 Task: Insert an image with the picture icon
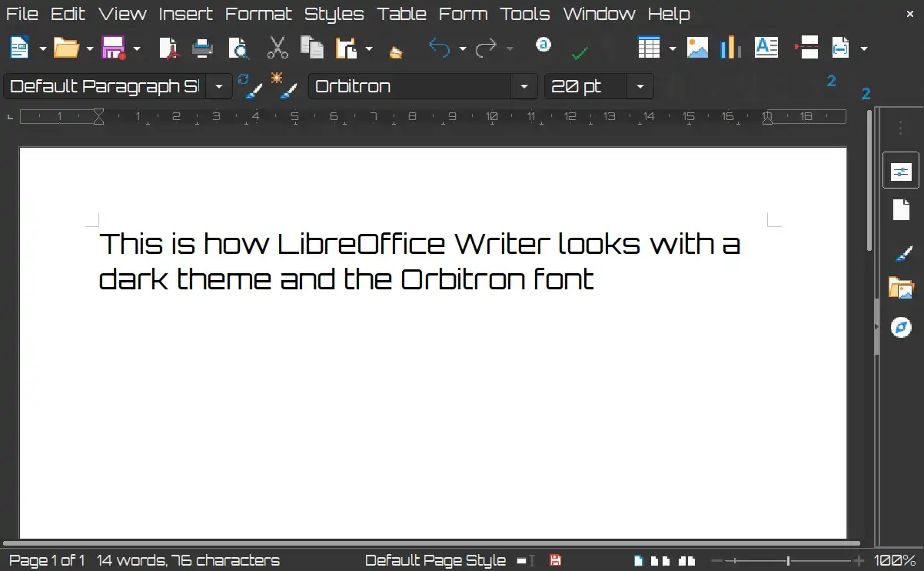click(x=697, y=48)
